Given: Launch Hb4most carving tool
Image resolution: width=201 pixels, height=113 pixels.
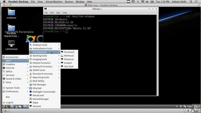Looking at the screenshot, I should tap(69, 56).
